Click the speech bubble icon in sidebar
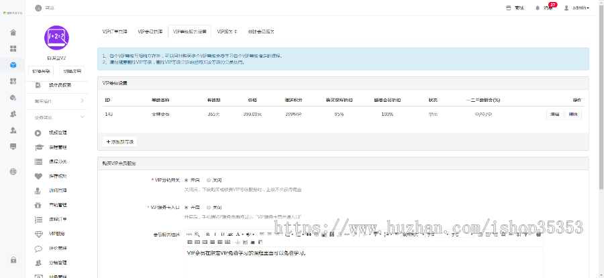This screenshot has width=604, height=278. coord(38,249)
